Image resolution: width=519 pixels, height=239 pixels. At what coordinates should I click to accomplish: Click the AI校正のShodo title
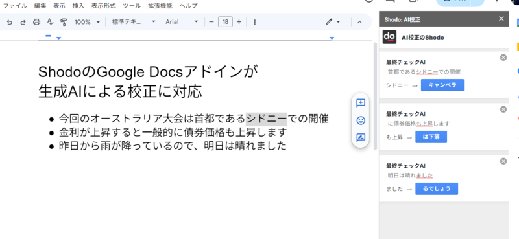(x=423, y=38)
